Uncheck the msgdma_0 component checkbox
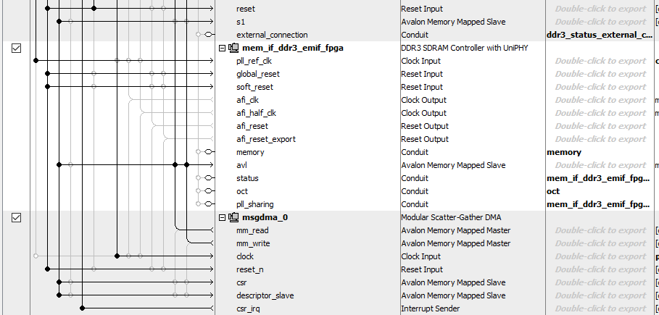 [x=16, y=217]
